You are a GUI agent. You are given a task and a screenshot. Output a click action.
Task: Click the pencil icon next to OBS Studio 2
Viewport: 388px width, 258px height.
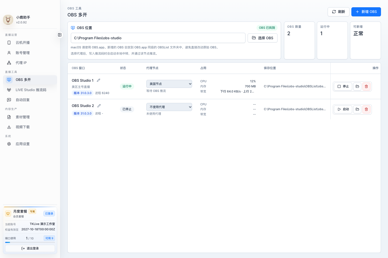point(99,106)
